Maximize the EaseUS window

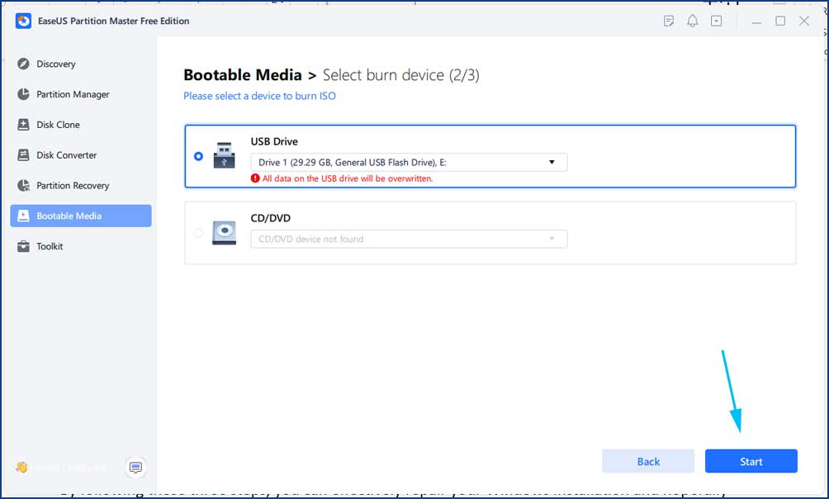[780, 21]
